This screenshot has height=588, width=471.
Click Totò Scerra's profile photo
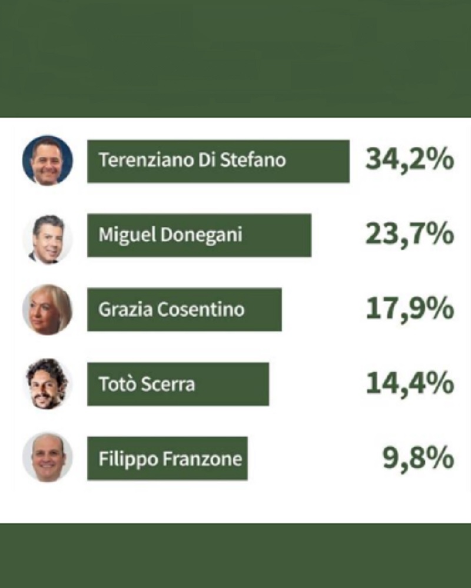pyautogui.click(x=47, y=384)
